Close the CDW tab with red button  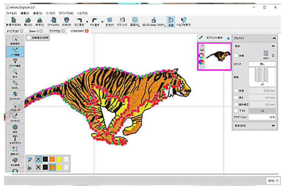coord(87,31)
